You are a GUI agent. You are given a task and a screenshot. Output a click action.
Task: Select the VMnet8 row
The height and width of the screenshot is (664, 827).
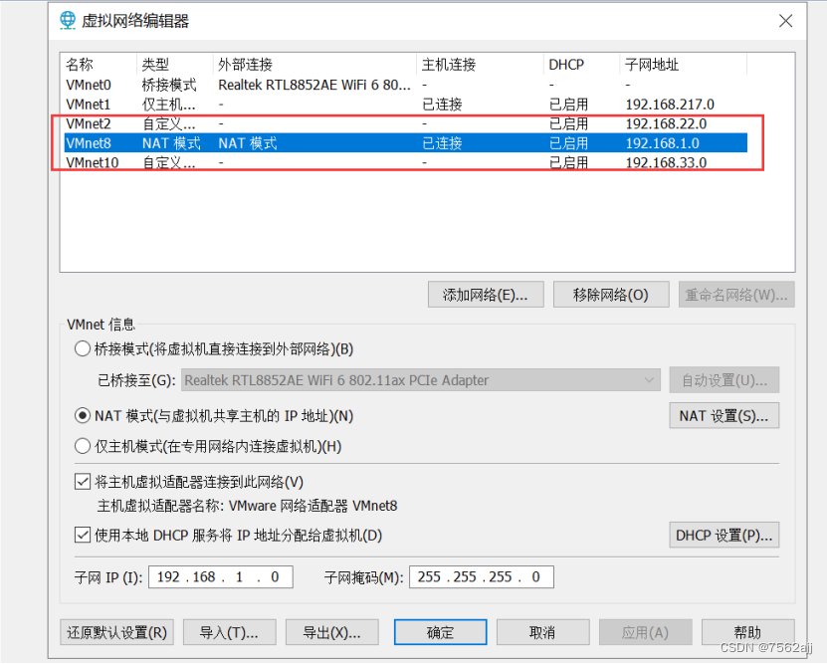[x=405, y=143]
